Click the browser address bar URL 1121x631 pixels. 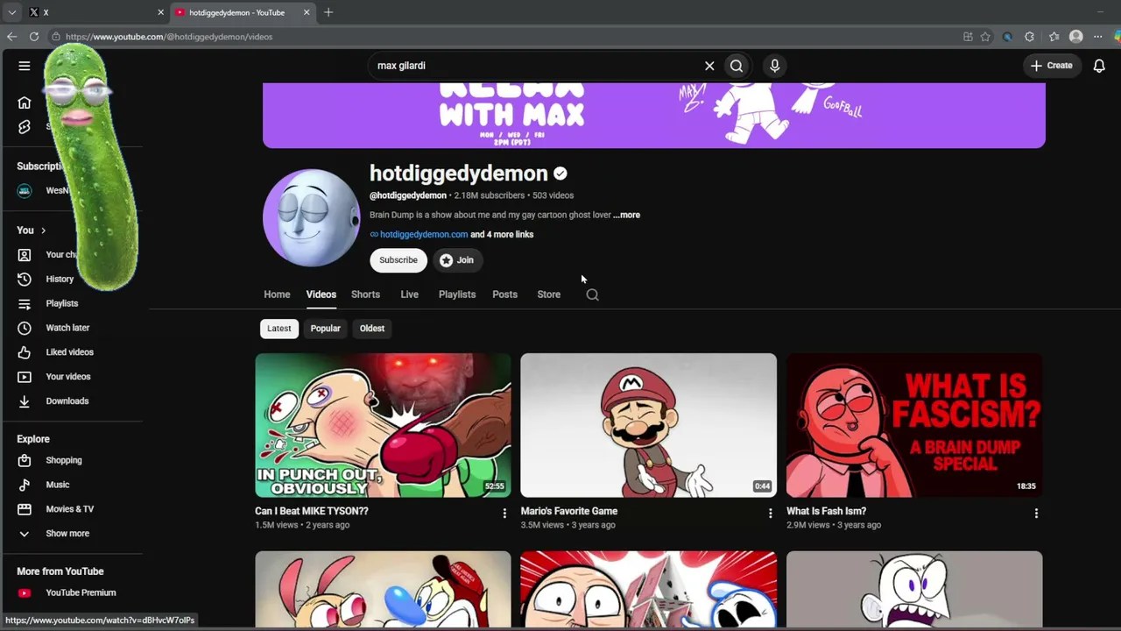point(169,37)
